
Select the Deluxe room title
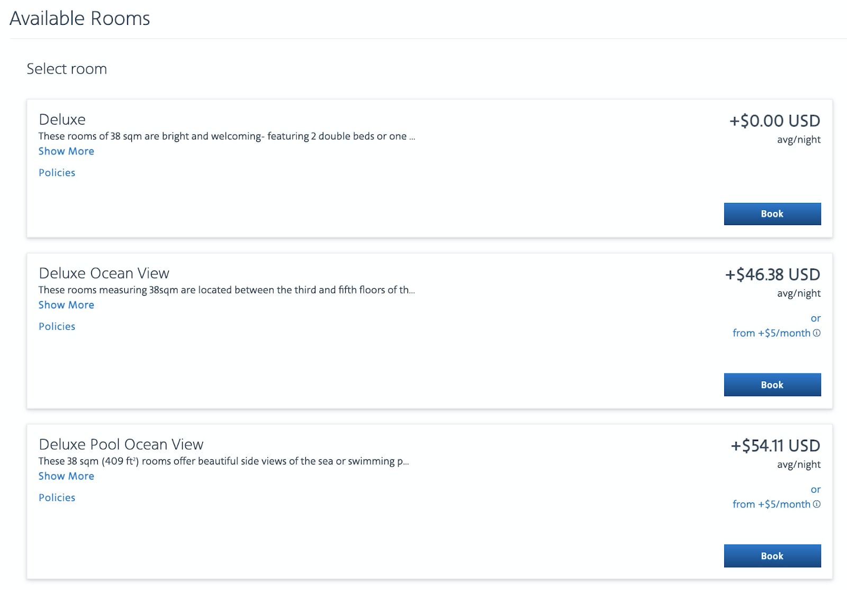(62, 120)
